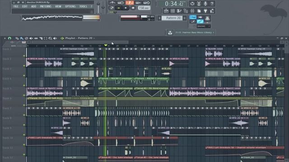289x162 pixels.
Task: Click the tempo tapper icon
Action: pos(212,11)
